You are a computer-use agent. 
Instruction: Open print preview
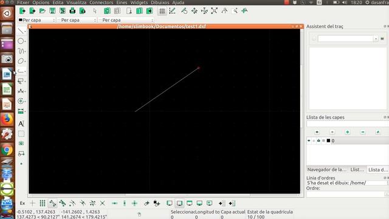coord(83,11)
